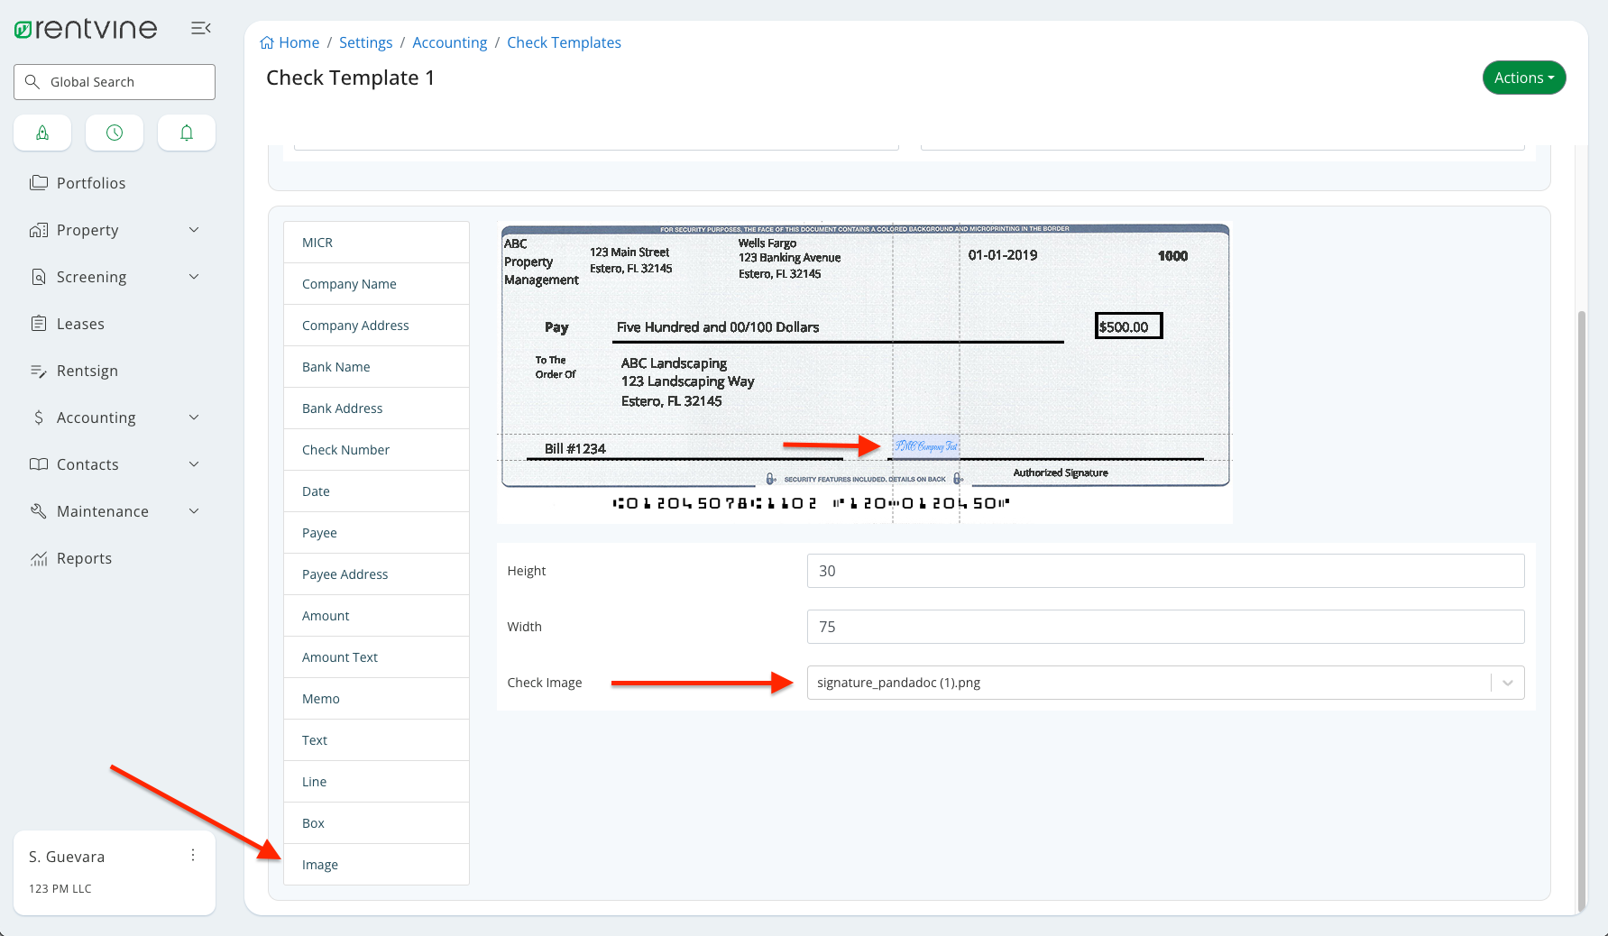Open the recent history clock icon
The height and width of the screenshot is (936, 1608).
(x=114, y=133)
